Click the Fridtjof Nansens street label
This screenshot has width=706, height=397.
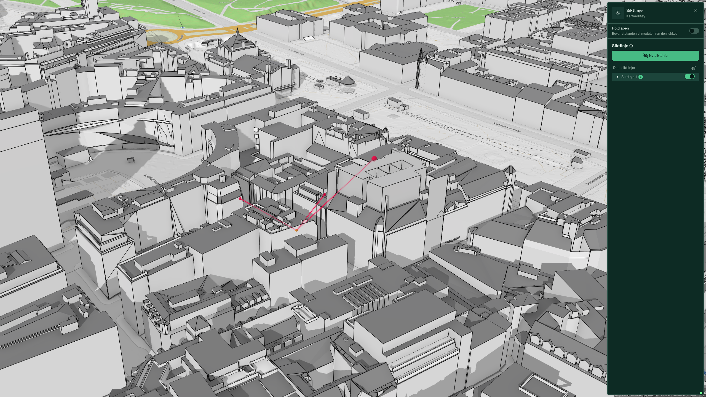tap(151, 179)
